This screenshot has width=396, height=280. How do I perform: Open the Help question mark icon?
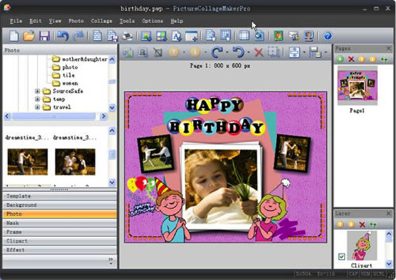click(x=327, y=36)
